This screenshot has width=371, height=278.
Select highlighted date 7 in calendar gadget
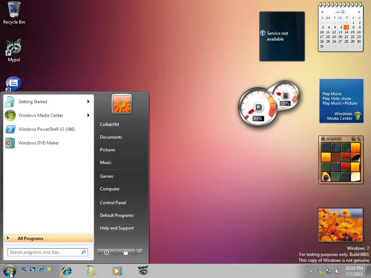pos(347,28)
